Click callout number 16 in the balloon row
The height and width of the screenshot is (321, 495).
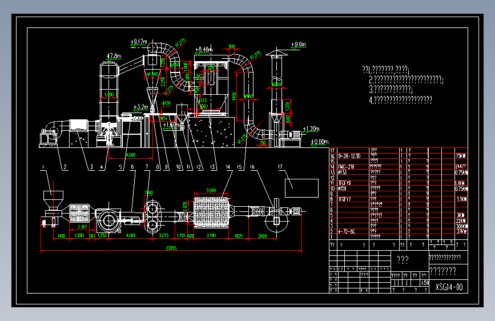[252, 167]
